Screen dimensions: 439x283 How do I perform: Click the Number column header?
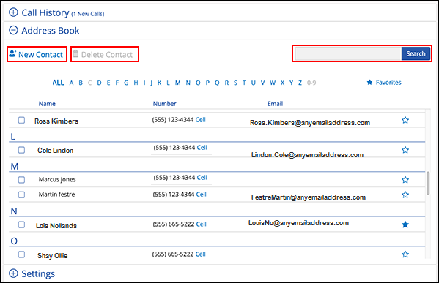165,104
